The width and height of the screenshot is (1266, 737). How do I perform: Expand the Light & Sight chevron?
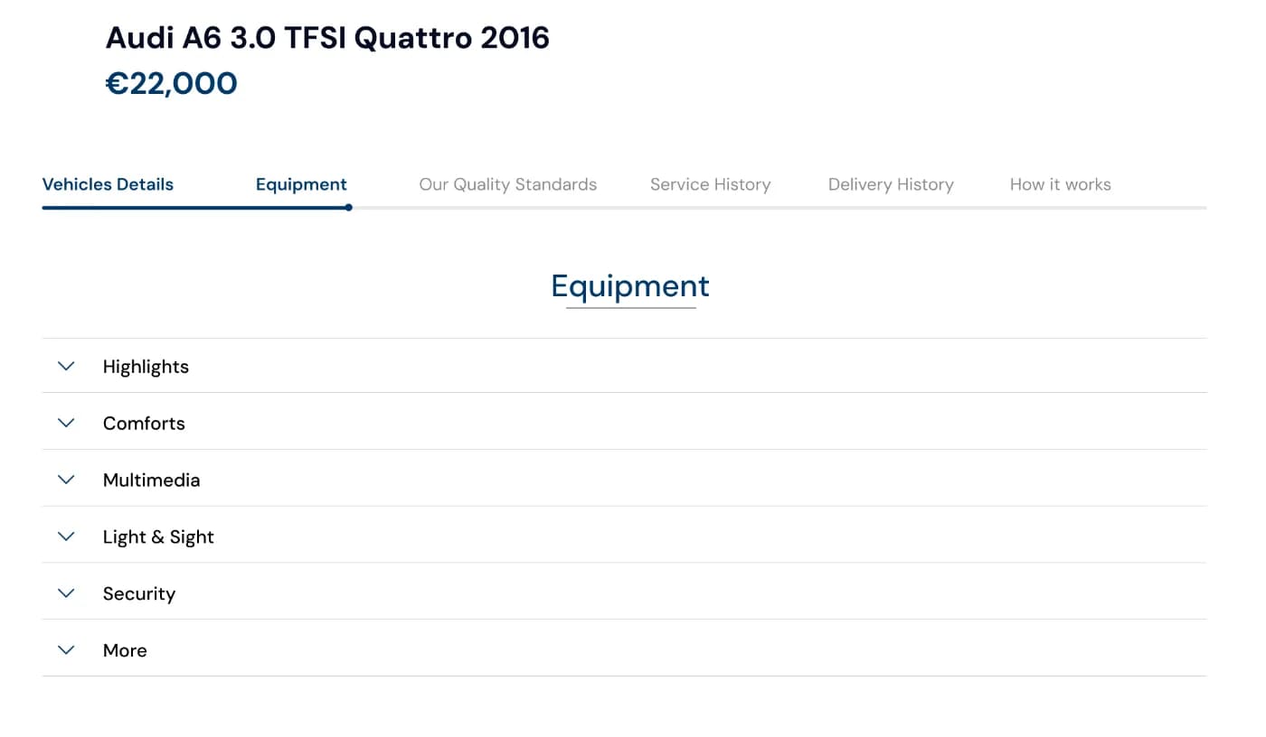click(x=66, y=536)
